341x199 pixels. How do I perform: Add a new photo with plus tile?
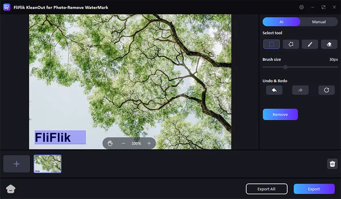(x=16, y=164)
